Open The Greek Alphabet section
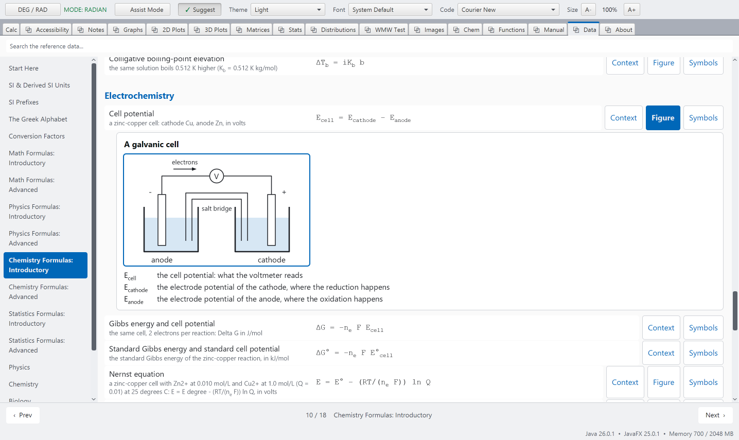The height and width of the screenshot is (440, 739). [x=45, y=119]
